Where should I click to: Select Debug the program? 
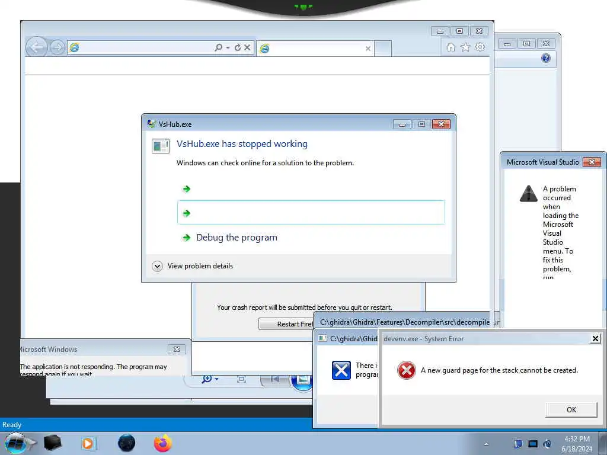(x=237, y=237)
